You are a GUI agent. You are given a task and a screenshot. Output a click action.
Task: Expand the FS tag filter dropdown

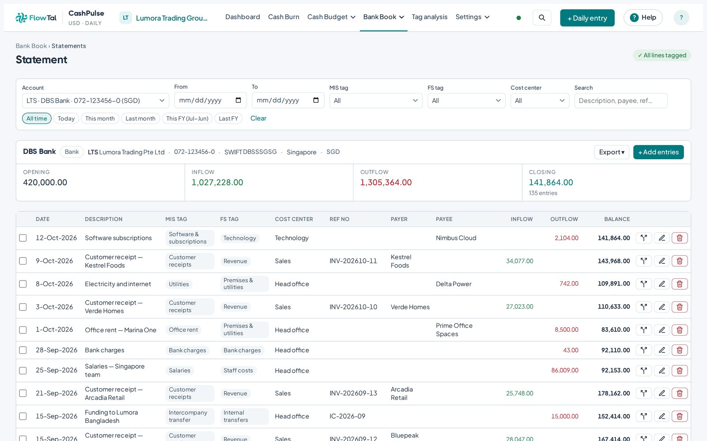466,101
